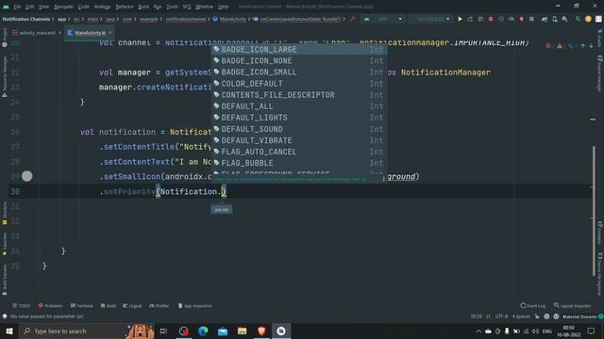Open the Profiler tool window
This screenshot has height=339, width=604.
pos(159,306)
